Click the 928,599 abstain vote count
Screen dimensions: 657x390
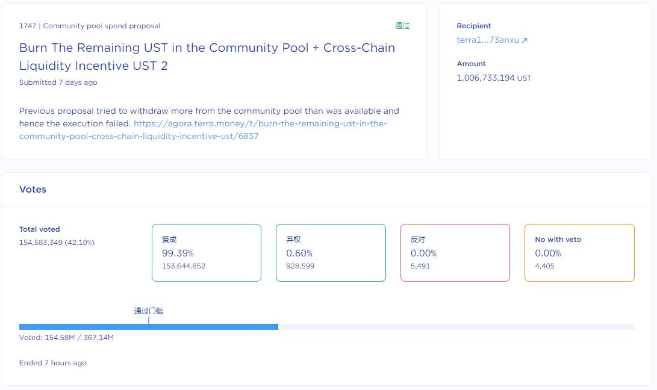[300, 266]
